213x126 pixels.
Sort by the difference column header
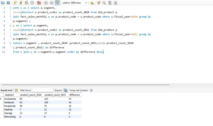click(x=74, y=95)
